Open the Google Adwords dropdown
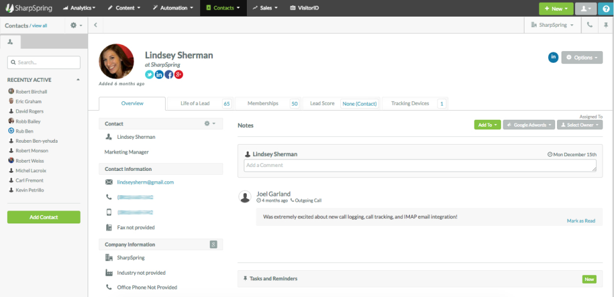 click(529, 125)
